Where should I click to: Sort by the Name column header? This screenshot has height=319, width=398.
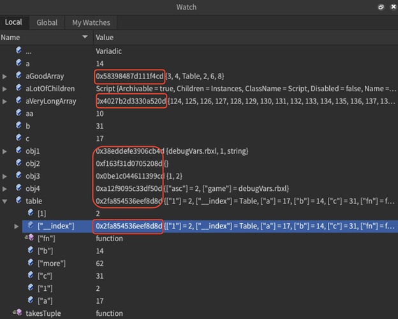pyautogui.click(x=47, y=38)
